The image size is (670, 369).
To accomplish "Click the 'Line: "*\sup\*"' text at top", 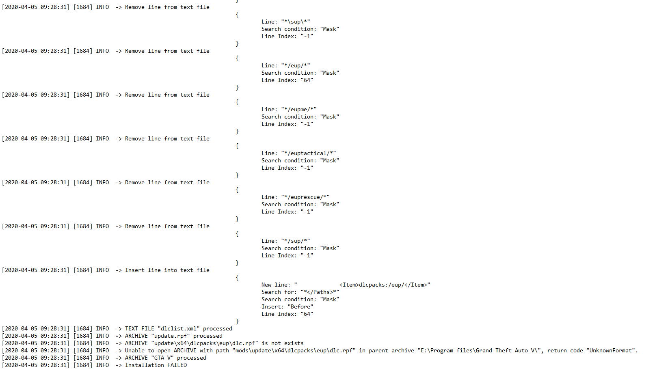I will [285, 22].
